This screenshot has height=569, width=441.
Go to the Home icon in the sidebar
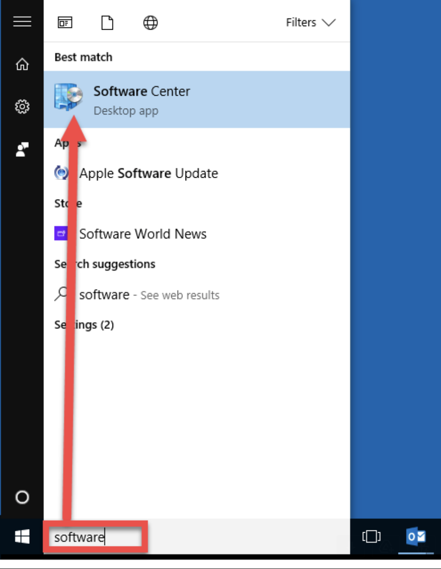[x=22, y=65]
